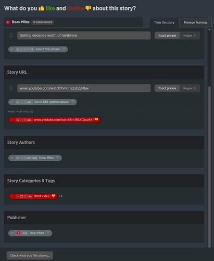Click thumbs down on the Select title phrase pill
Viewport: 214px width, 261px height.
(64, 49)
